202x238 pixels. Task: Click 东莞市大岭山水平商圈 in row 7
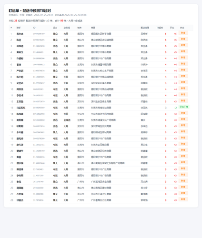(102, 71)
